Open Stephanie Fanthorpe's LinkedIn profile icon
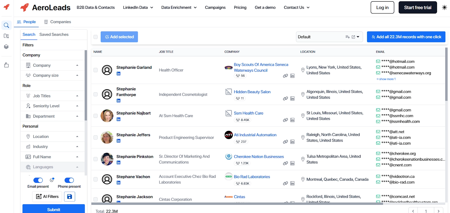The width and height of the screenshot is (450, 213). point(118,101)
